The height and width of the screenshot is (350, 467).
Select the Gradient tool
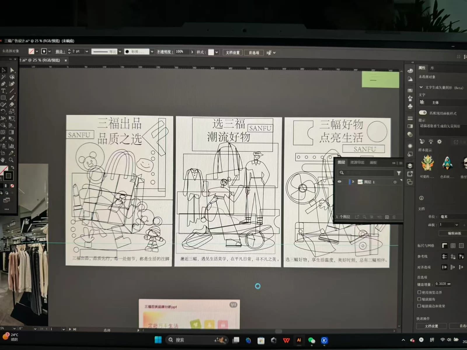point(11,132)
